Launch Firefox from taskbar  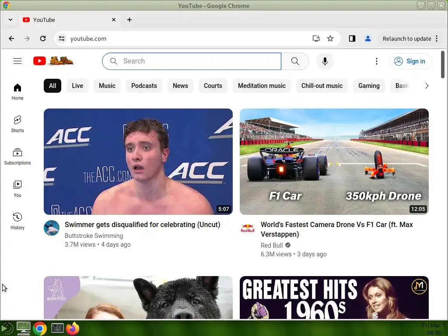click(x=73, y=328)
